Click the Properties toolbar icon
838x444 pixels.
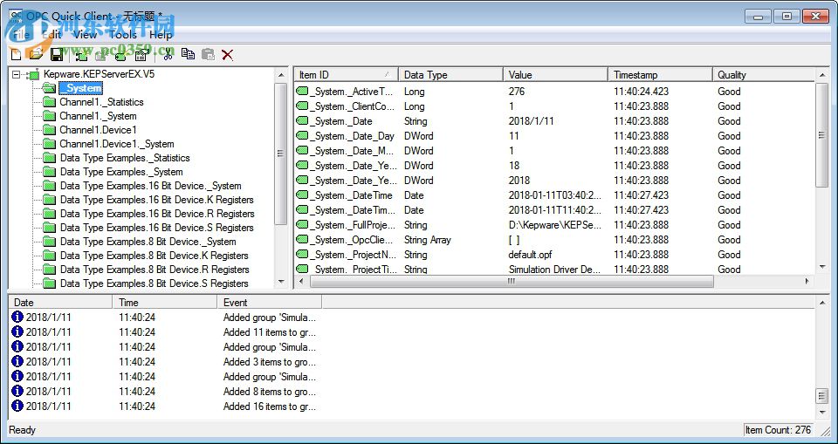coord(141,54)
